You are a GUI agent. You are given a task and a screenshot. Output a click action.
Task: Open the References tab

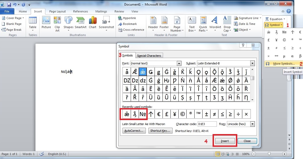pyautogui.click(x=81, y=11)
